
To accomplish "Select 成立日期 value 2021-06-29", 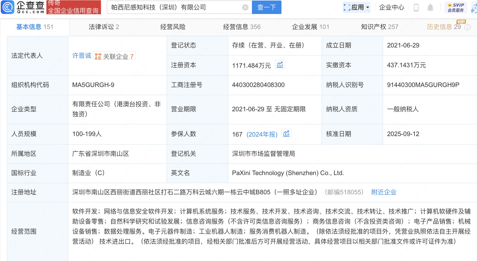I will pos(403,45).
